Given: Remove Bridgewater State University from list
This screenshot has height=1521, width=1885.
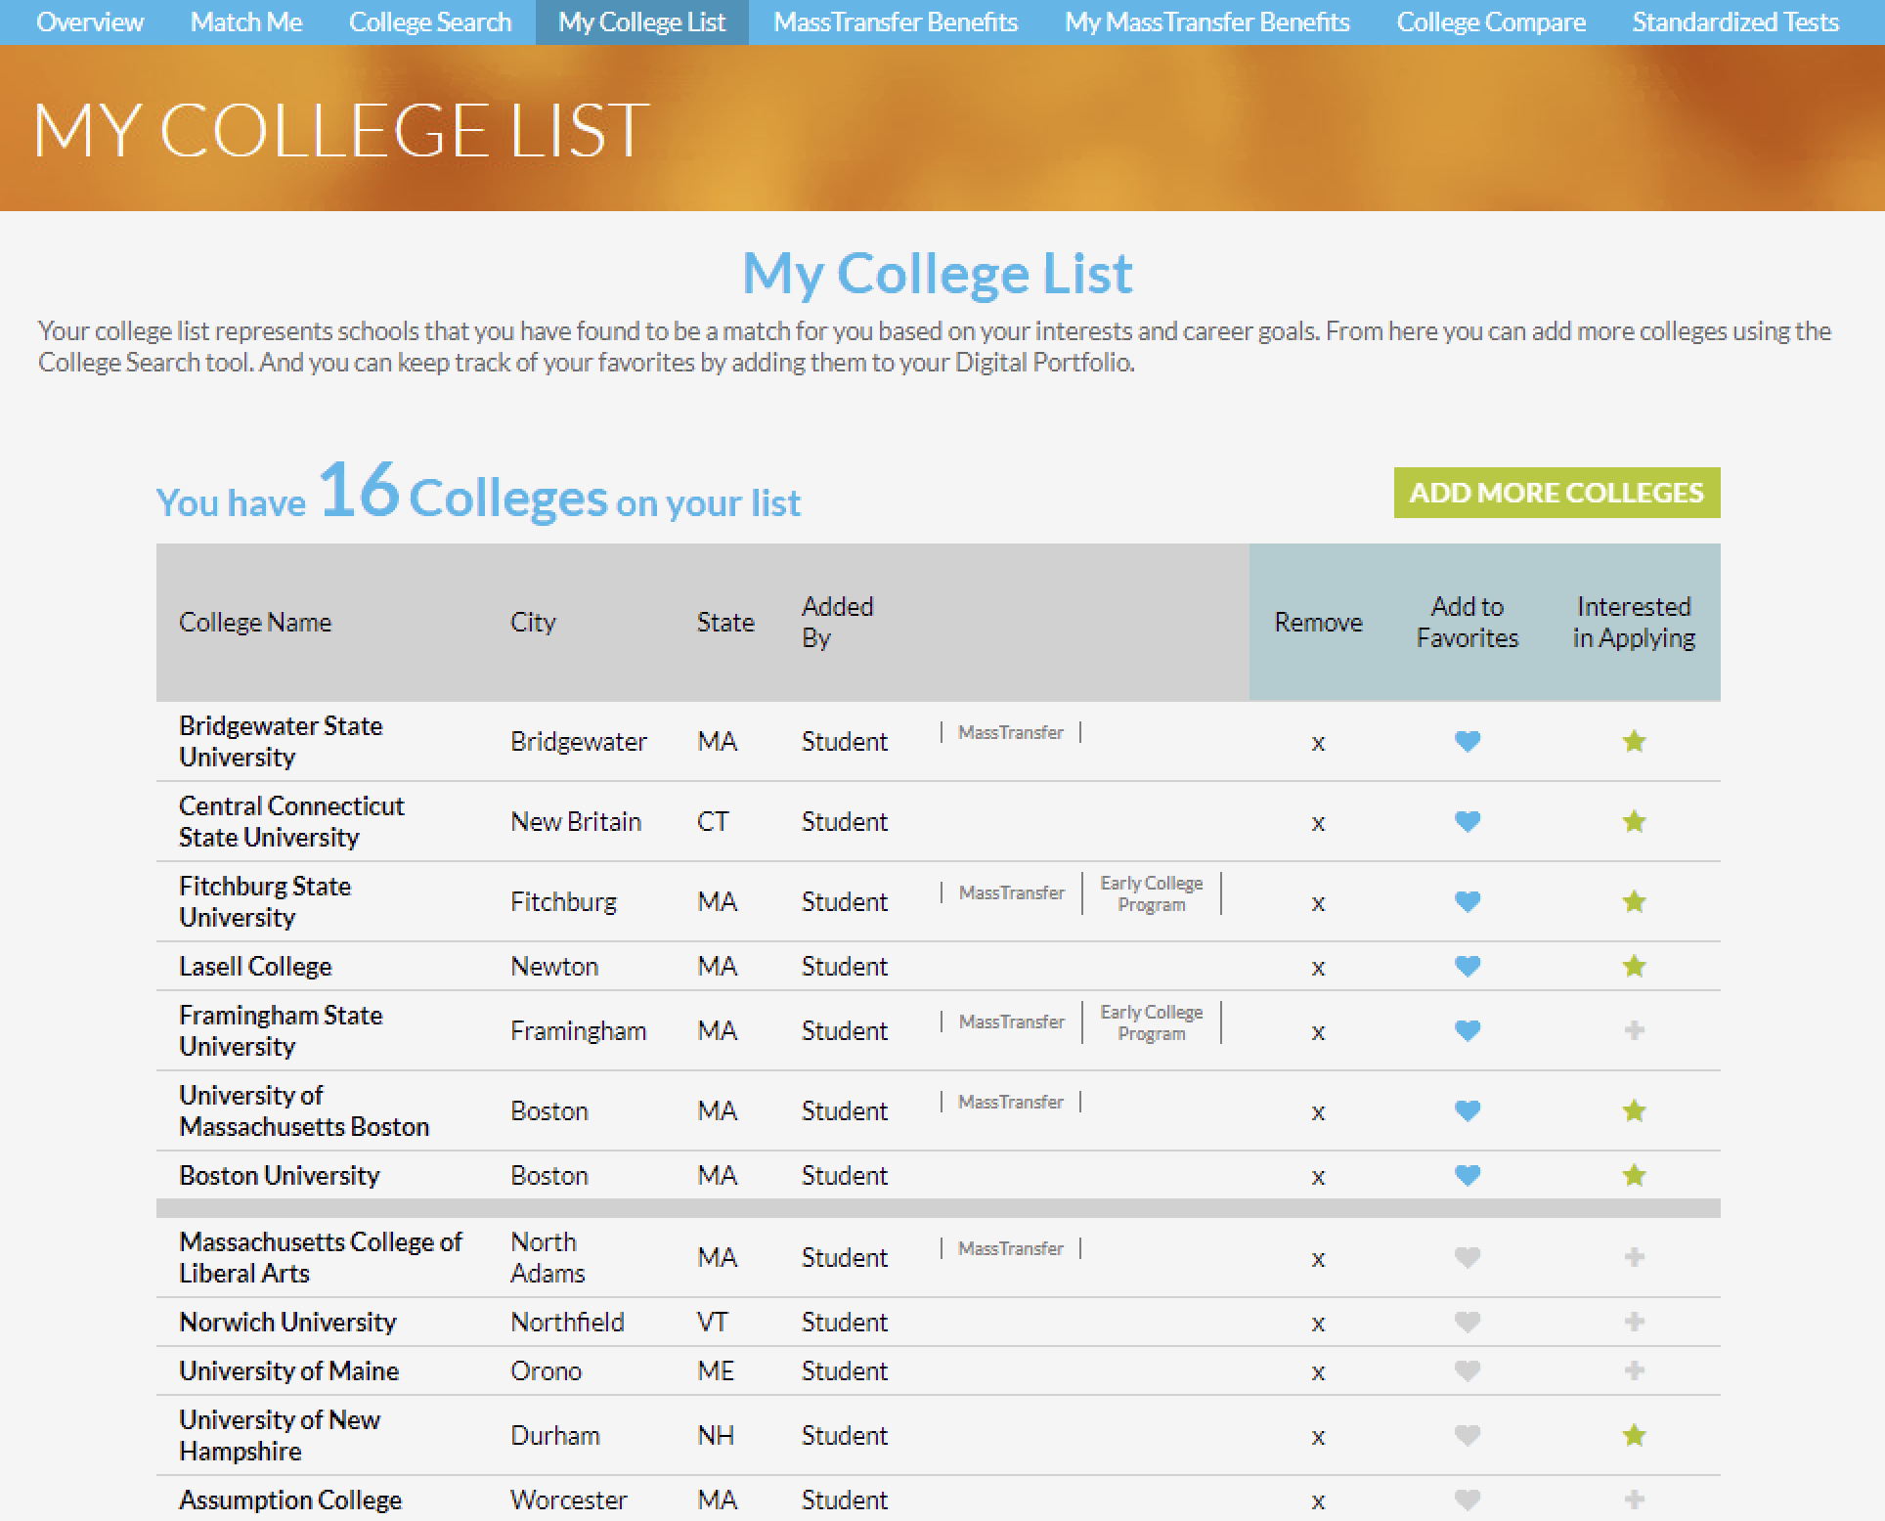Looking at the screenshot, I should click(x=1317, y=743).
